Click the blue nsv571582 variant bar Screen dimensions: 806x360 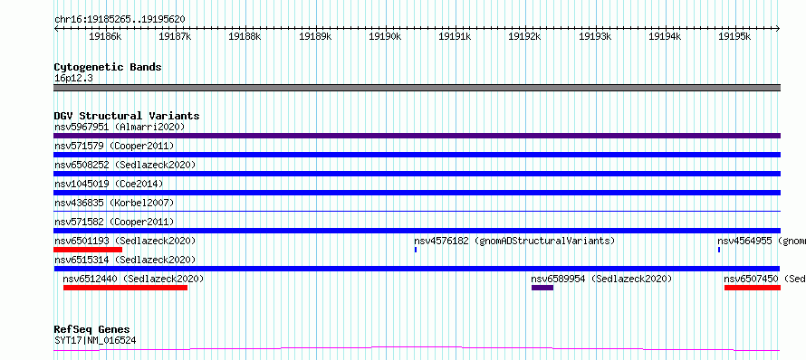coord(417,231)
